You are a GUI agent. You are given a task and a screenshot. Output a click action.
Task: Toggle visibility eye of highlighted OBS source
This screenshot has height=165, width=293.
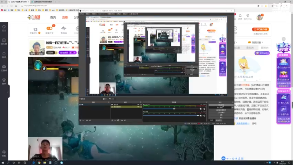[138, 107]
